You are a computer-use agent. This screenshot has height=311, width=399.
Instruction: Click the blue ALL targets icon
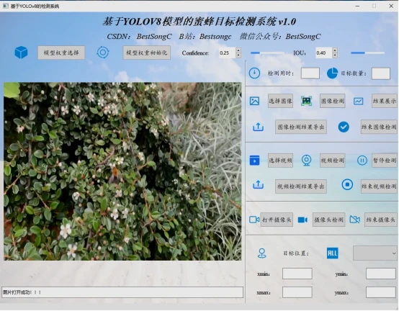coord(332,253)
